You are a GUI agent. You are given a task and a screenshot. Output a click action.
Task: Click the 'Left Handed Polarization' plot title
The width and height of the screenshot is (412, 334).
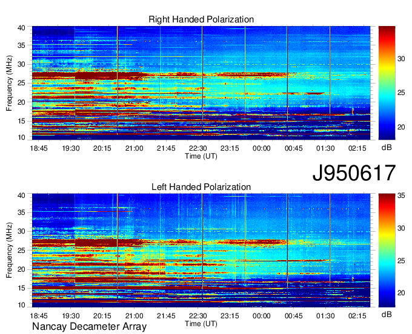pos(201,187)
